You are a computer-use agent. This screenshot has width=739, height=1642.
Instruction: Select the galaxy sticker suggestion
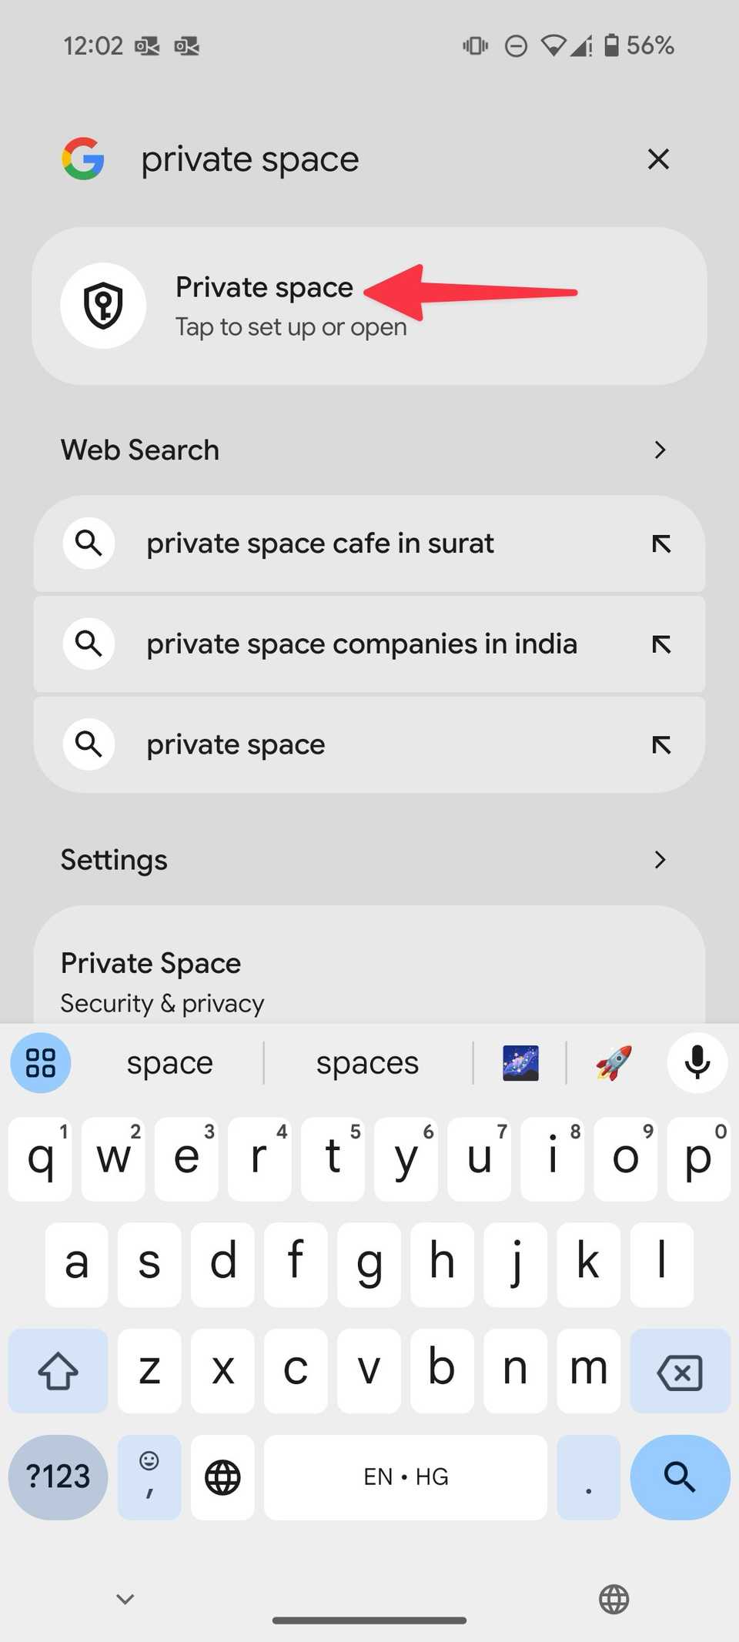pos(520,1062)
